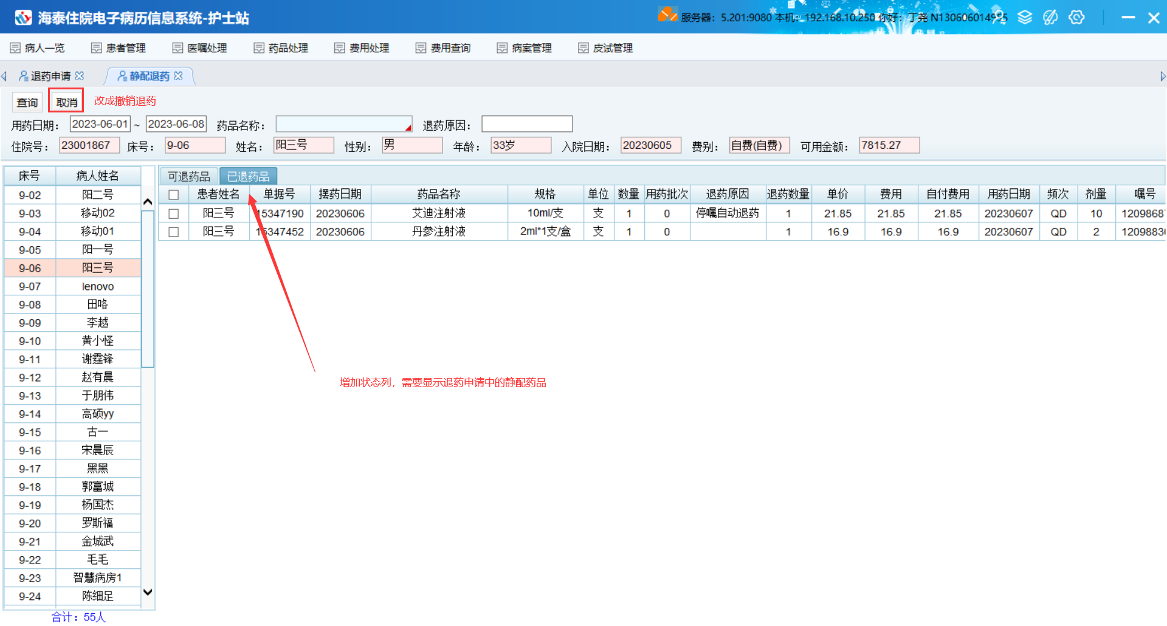Click the orange server status icon
Screen dimensions: 1167x626
(667, 15)
